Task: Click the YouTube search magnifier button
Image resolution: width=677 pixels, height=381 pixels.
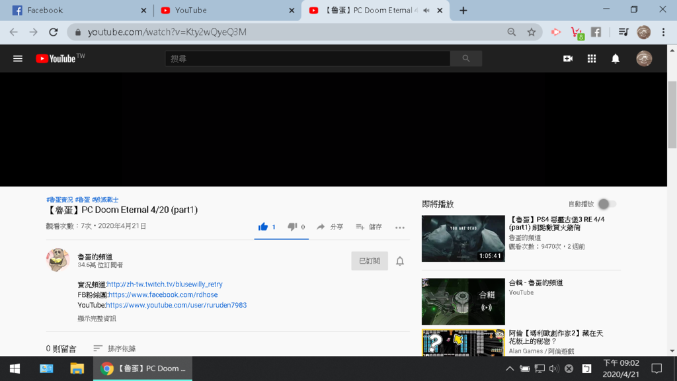Action: (x=466, y=58)
